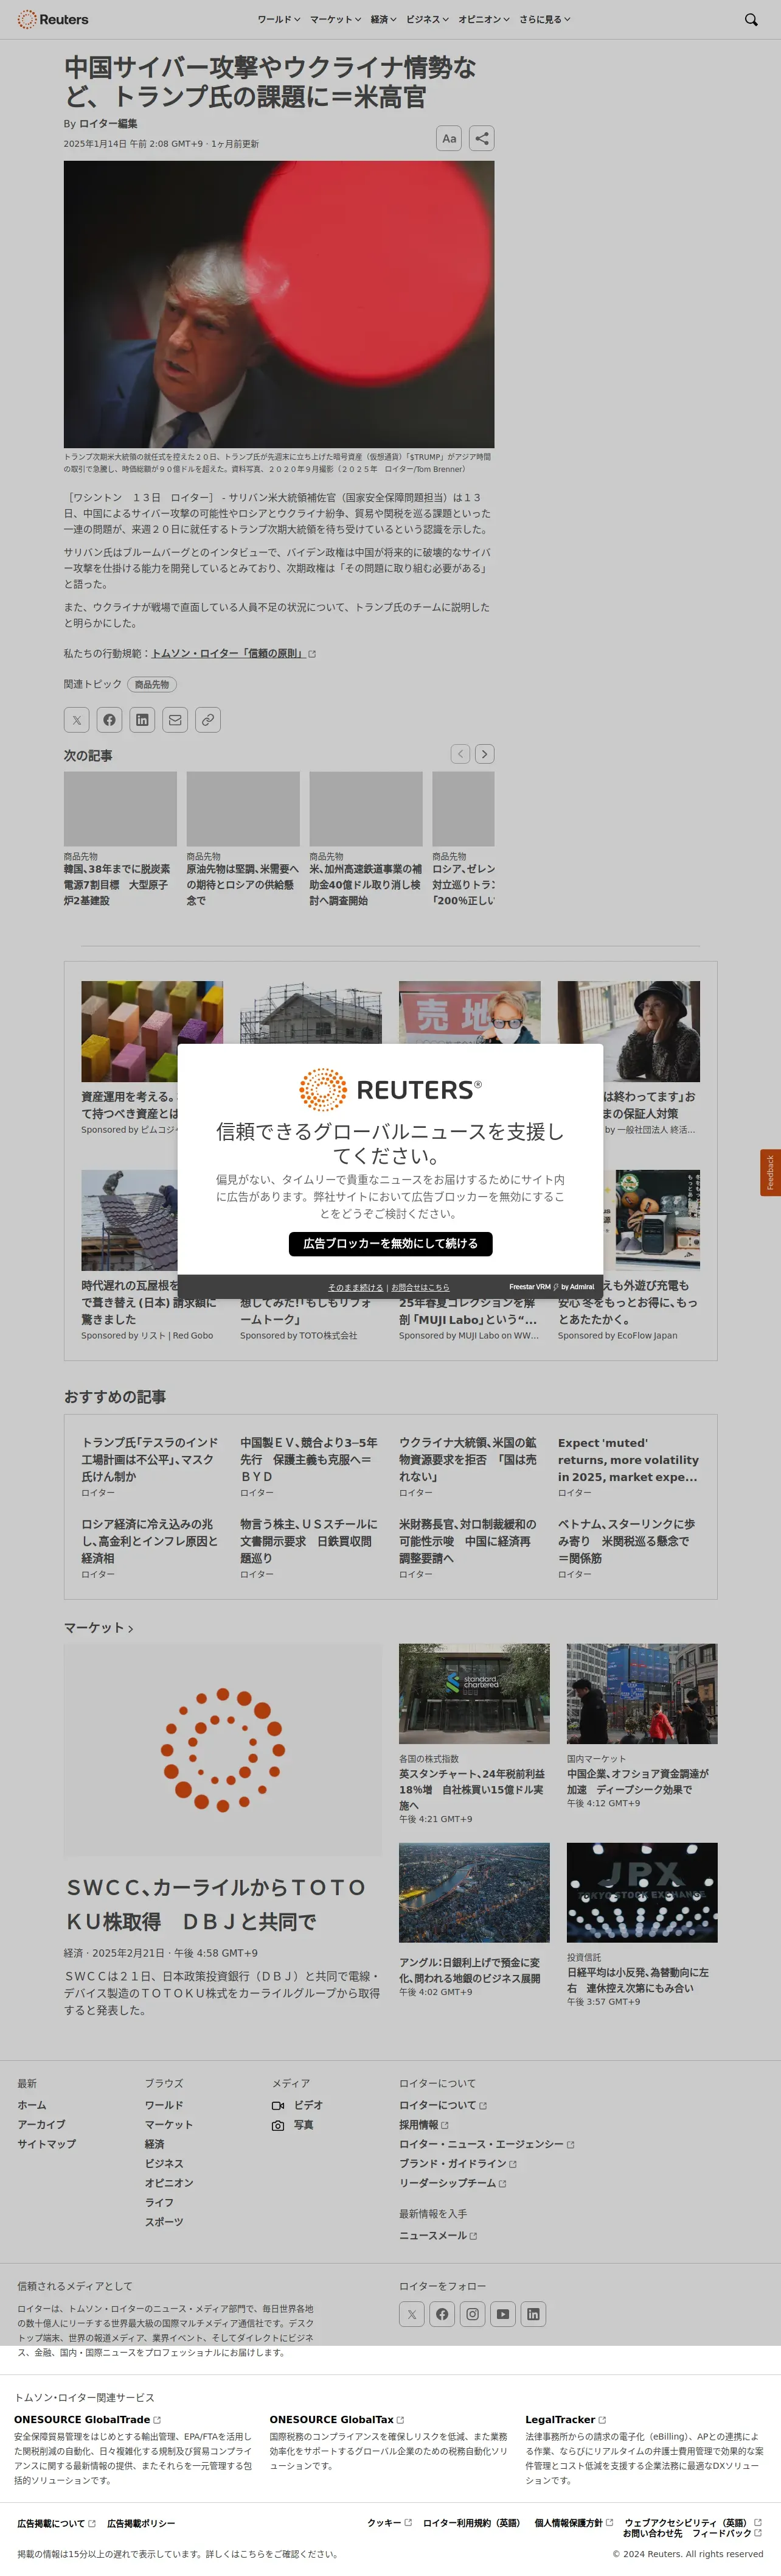Follow Reuters on YouTube in footer
Screen dimensions: 781x2576
coord(504,2314)
